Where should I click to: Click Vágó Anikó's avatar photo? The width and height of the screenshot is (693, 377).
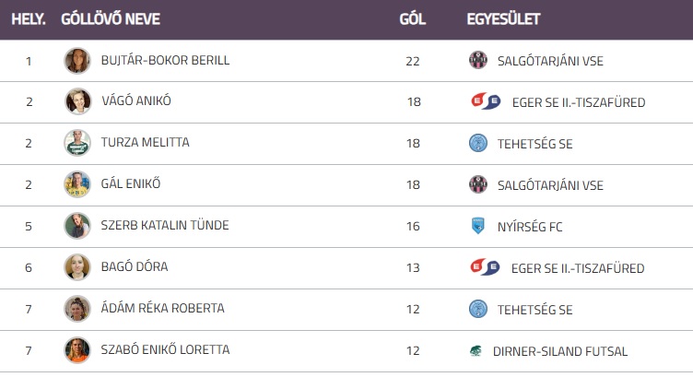(77, 101)
